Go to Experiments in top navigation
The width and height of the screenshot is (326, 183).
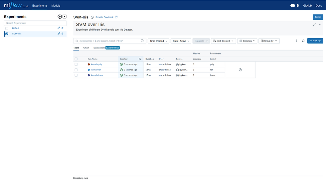40,6
